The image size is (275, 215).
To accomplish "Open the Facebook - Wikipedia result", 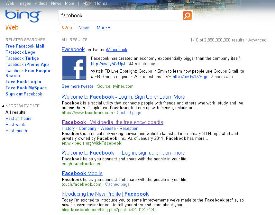I will [x=113, y=122].
